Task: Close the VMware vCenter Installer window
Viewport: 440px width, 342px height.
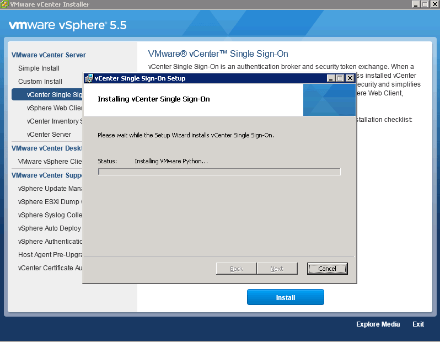Action: click(x=434, y=4)
